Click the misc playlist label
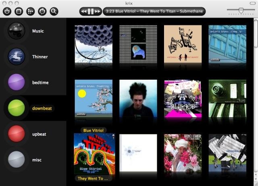Viewport: 258px width, 186px height. 37,160
